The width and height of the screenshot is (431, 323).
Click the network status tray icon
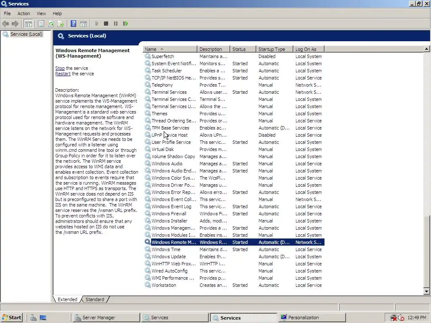coord(394,318)
